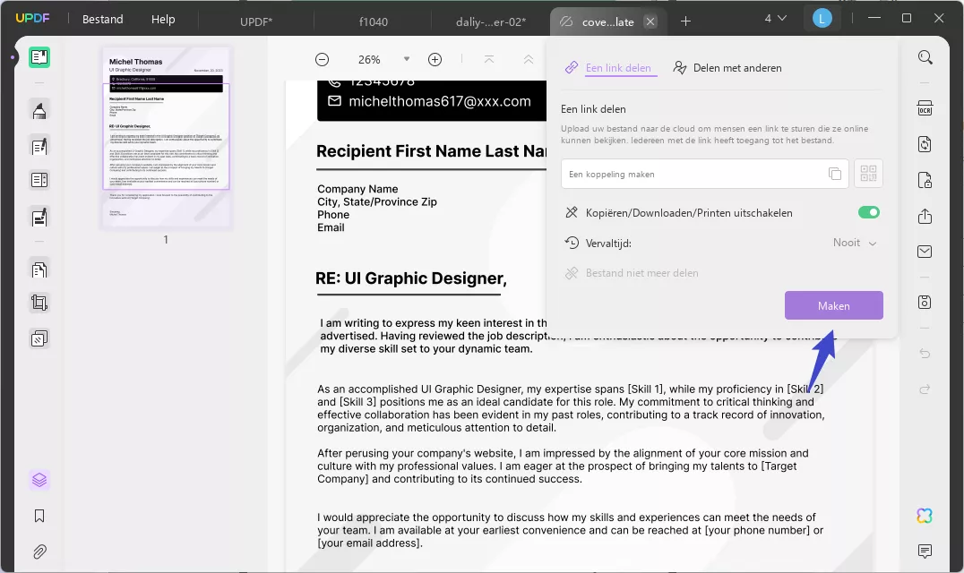This screenshot has width=964, height=573.
Task: Expand the open windows count 4 dropdown
Action: (x=775, y=19)
